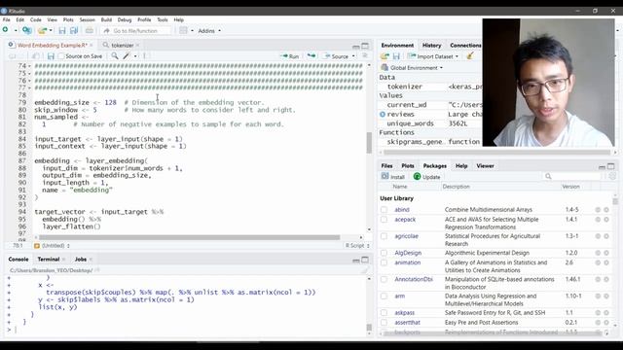Click editor vertical scrollbar thumb

(x=369, y=143)
